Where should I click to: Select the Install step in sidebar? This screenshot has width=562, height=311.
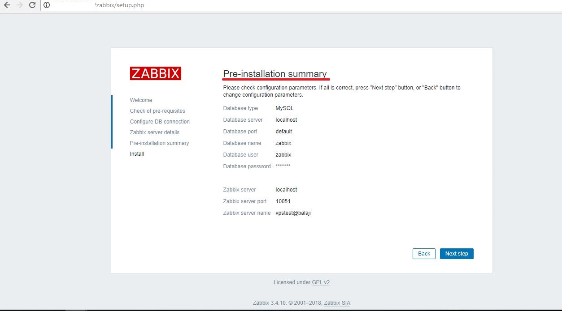(x=137, y=154)
